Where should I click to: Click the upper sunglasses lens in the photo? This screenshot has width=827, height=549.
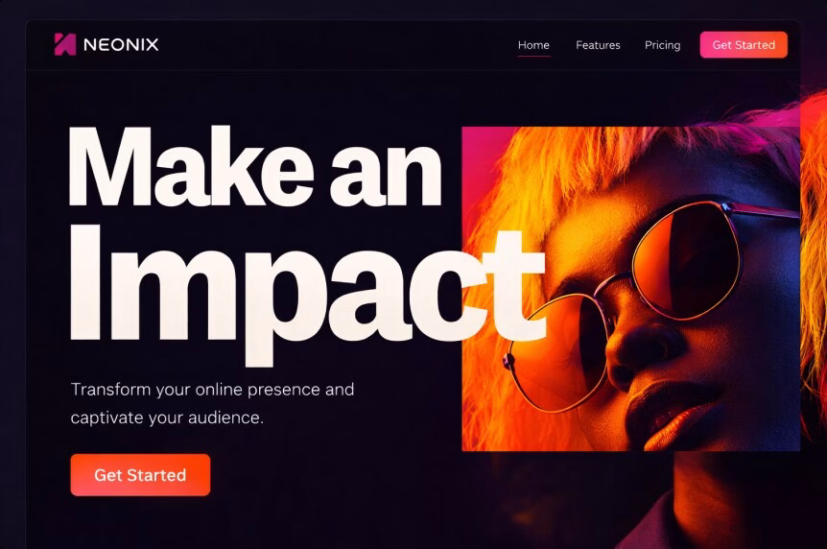687,260
